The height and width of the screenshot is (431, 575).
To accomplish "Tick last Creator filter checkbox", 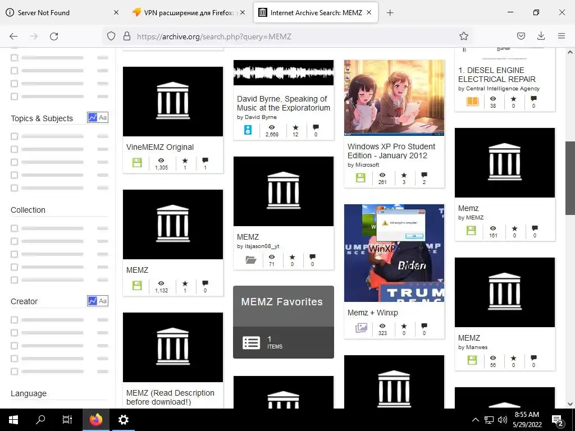I will [x=14, y=372].
